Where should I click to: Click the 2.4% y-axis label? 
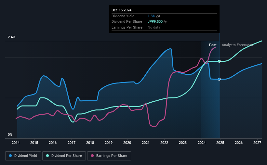11,37
